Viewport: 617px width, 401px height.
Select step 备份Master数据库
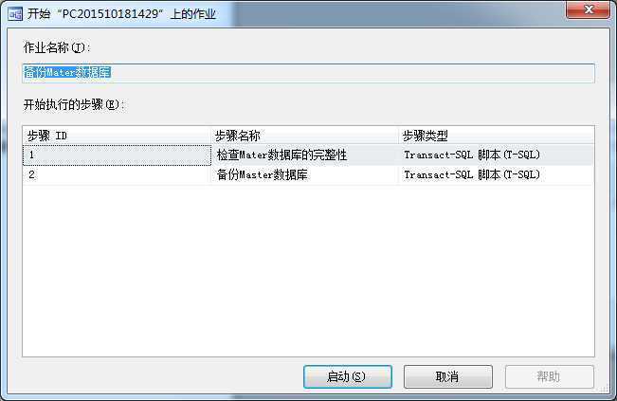point(263,174)
